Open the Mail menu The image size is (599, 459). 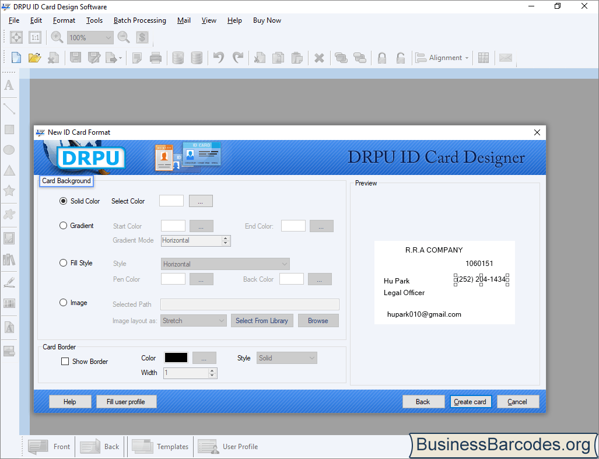pos(184,20)
